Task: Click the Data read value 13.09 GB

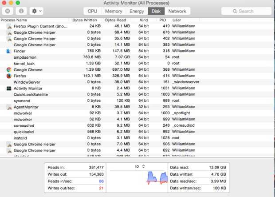Action: pyautogui.click(x=217, y=168)
